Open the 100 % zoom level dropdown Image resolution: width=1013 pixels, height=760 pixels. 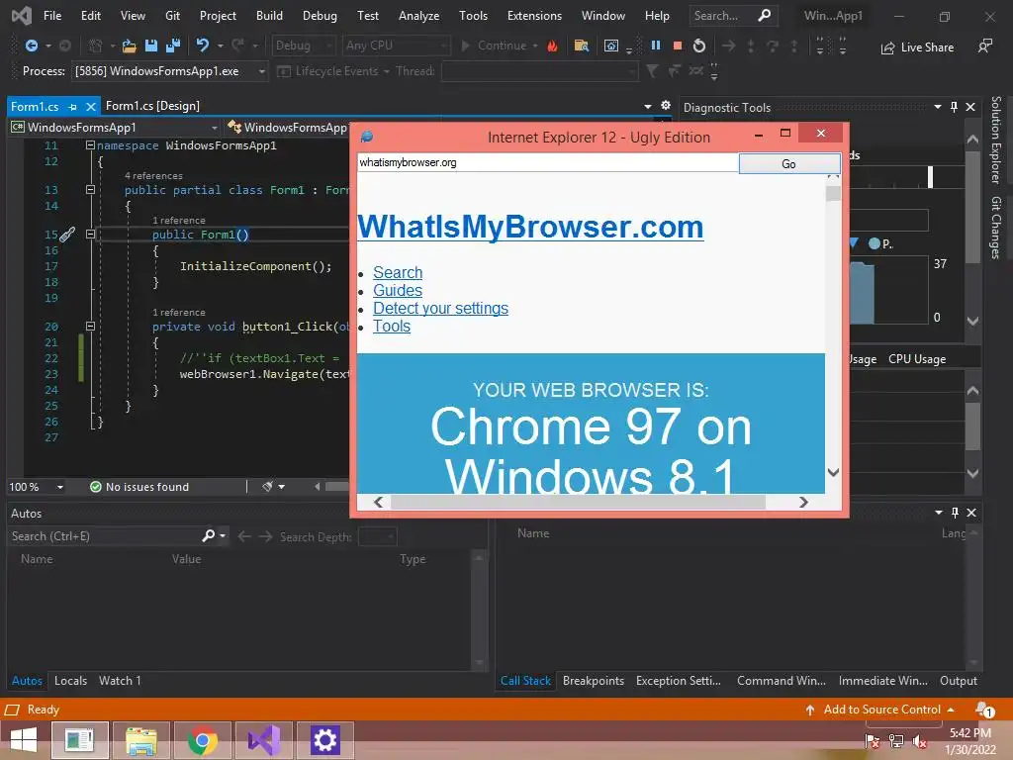point(60,487)
